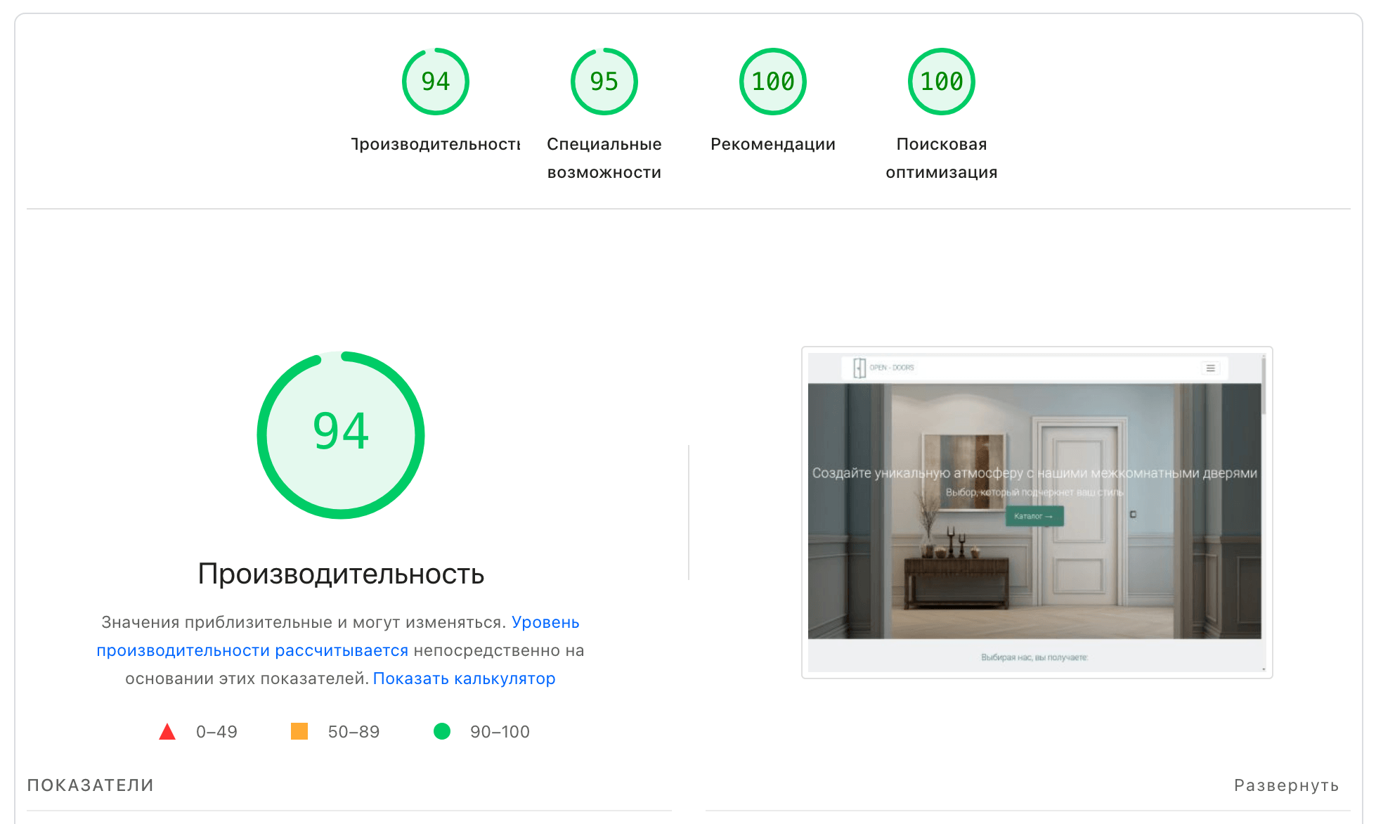
Task: Expand the metrics with Развернуть
Action: pyautogui.click(x=1286, y=785)
